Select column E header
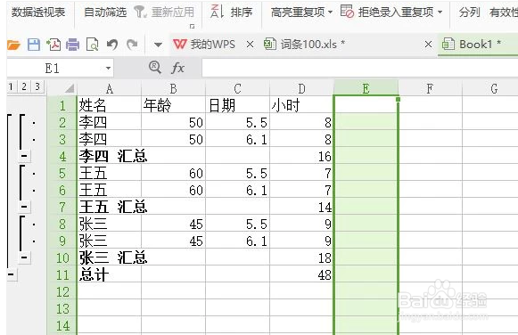518x335 pixels. click(x=366, y=88)
